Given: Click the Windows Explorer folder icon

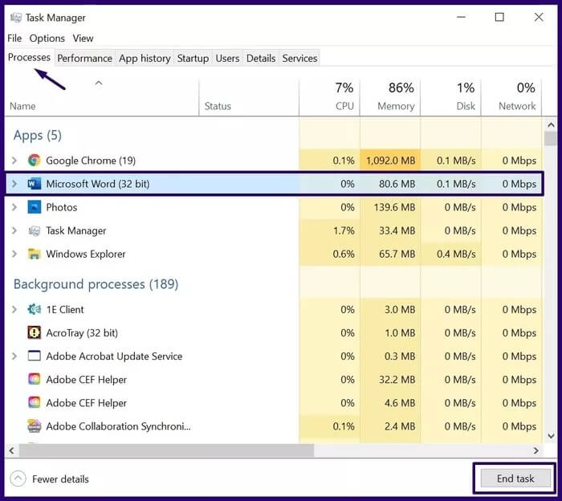Looking at the screenshot, I should (x=34, y=254).
